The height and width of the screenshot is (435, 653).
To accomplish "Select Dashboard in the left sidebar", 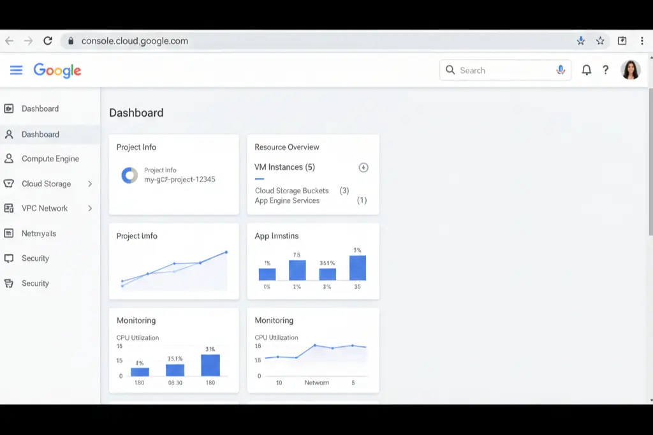I will tap(42, 134).
